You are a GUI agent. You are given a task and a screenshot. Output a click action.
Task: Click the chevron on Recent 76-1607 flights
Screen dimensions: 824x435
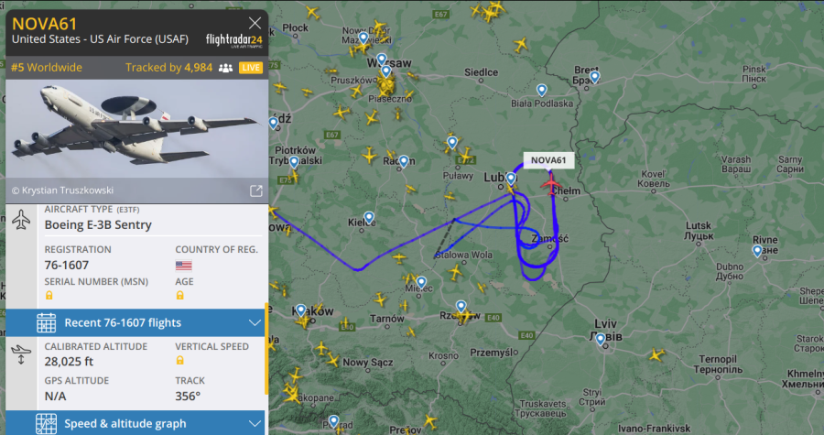click(x=255, y=322)
